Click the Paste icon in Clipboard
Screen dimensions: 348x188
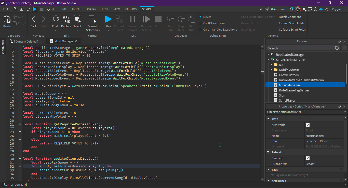click(x=7, y=20)
